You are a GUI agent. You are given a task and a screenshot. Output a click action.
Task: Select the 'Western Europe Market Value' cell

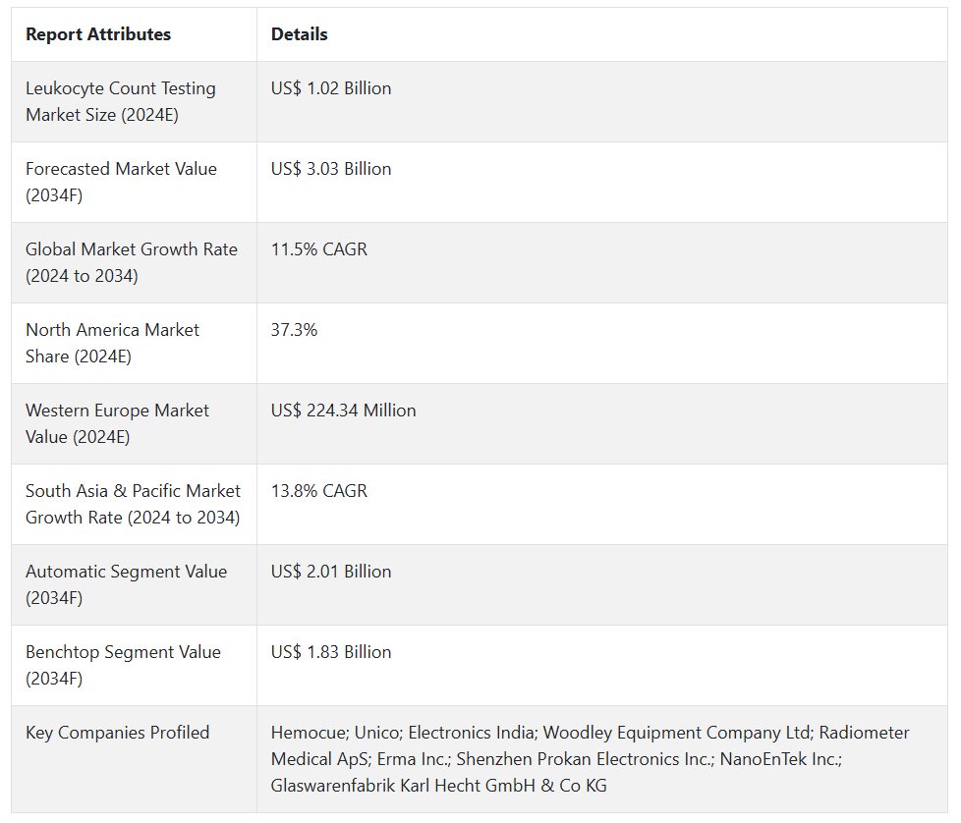[x=117, y=423]
